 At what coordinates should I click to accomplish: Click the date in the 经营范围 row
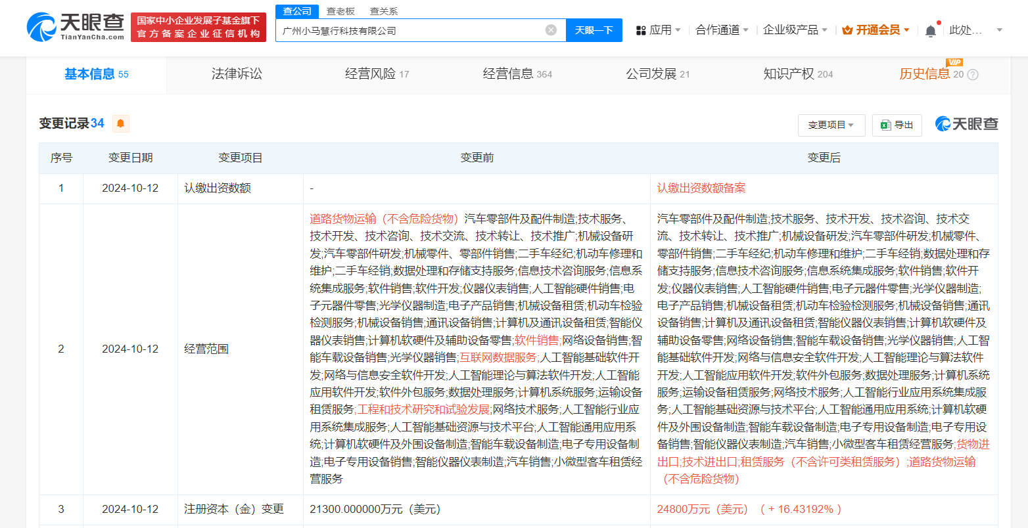(130, 349)
